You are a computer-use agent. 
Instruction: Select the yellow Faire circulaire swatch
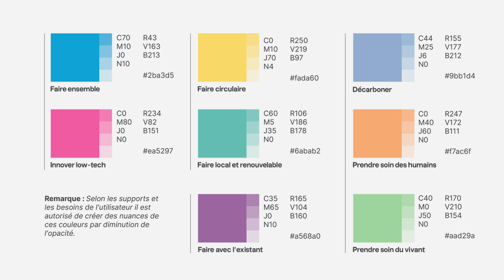(x=222, y=58)
